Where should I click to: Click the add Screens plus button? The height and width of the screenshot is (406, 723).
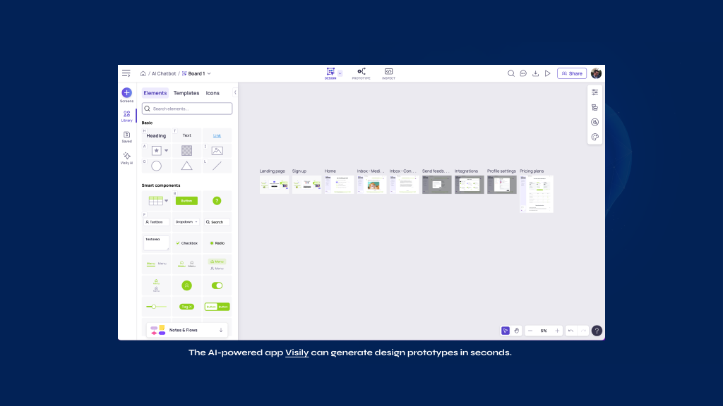tap(126, 92)
